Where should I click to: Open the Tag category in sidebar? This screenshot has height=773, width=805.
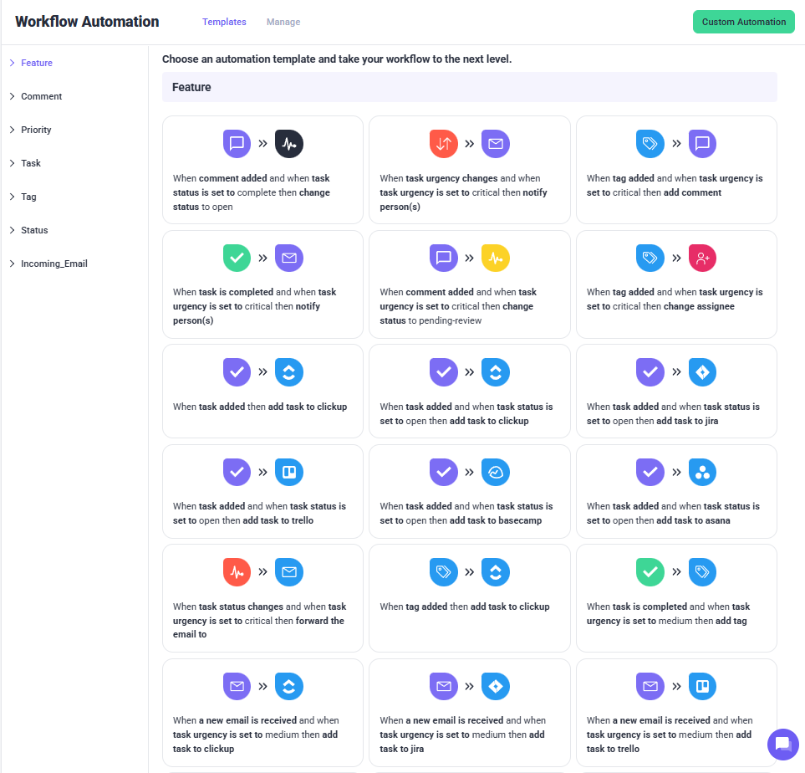(x=28, y=197)
